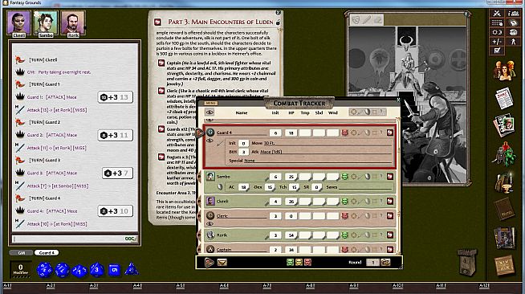
Task: Click the red link icon on Sambo's row
Action: coord(389,177)
